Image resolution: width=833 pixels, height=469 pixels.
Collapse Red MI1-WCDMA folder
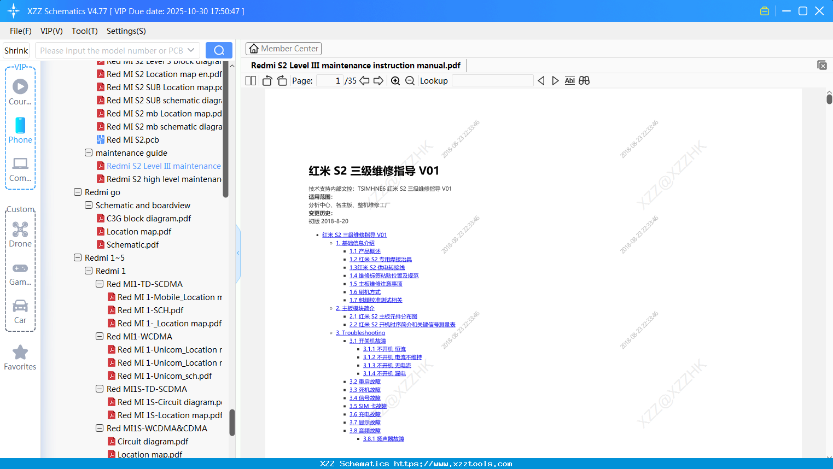tap(100, 336)
